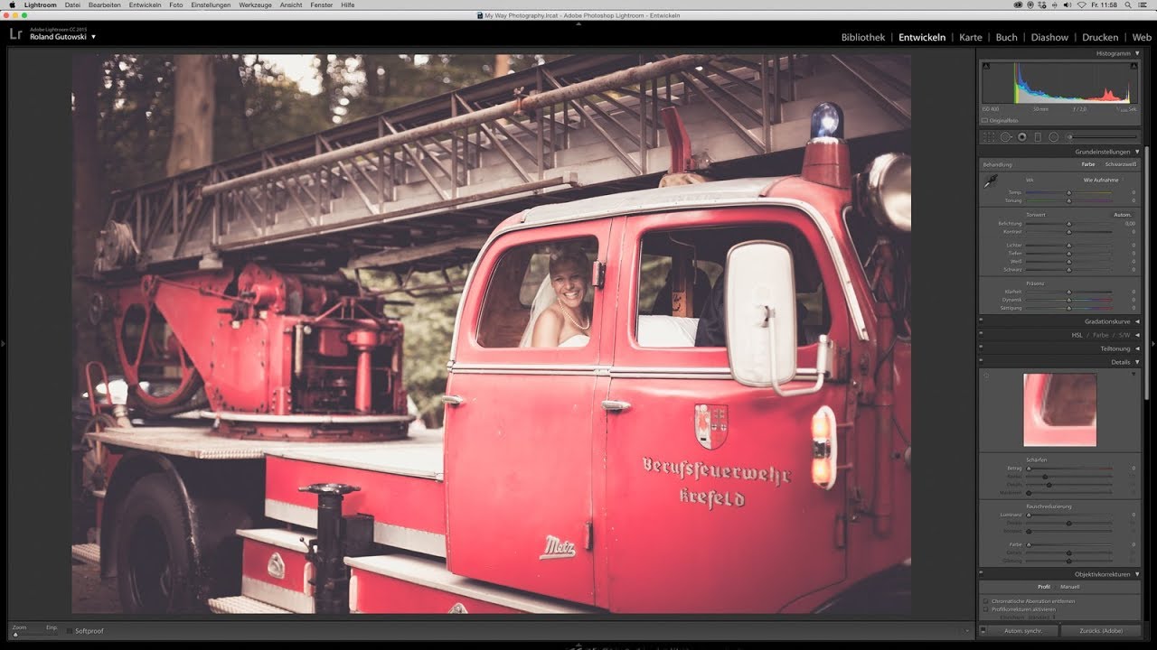Open the Entwickeln module tab
1157x650 pixels.
(922, 37)
